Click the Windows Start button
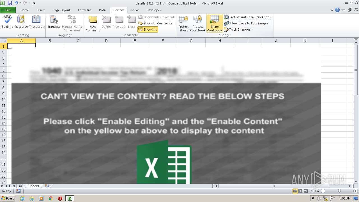The image size is (359, 202). 8,198
